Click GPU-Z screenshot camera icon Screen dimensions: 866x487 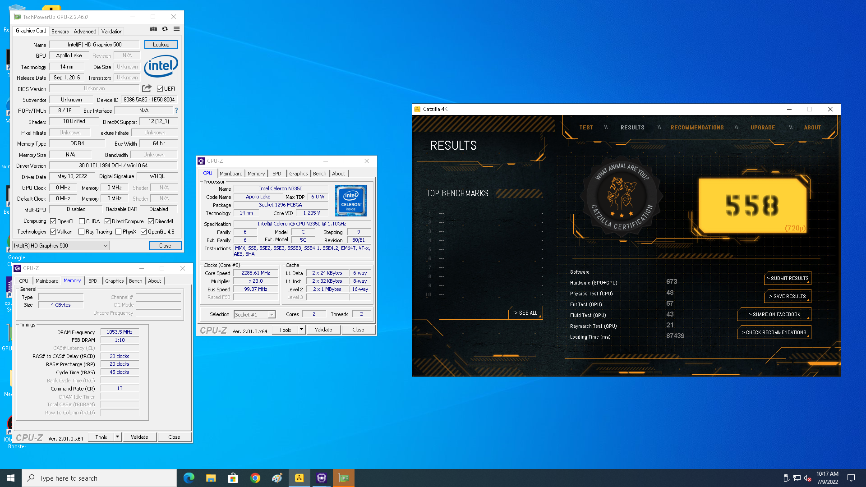tap(153, 29)
